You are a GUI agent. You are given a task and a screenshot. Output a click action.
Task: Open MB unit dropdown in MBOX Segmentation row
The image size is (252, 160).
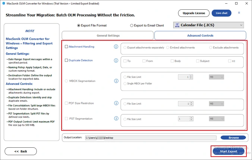click(217, 77)
